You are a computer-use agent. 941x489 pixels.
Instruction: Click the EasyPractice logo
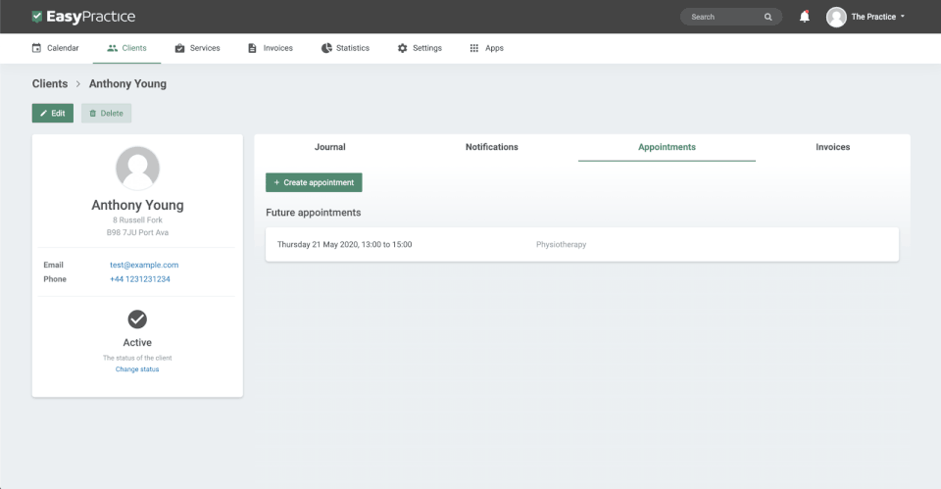tap(83, 17)
